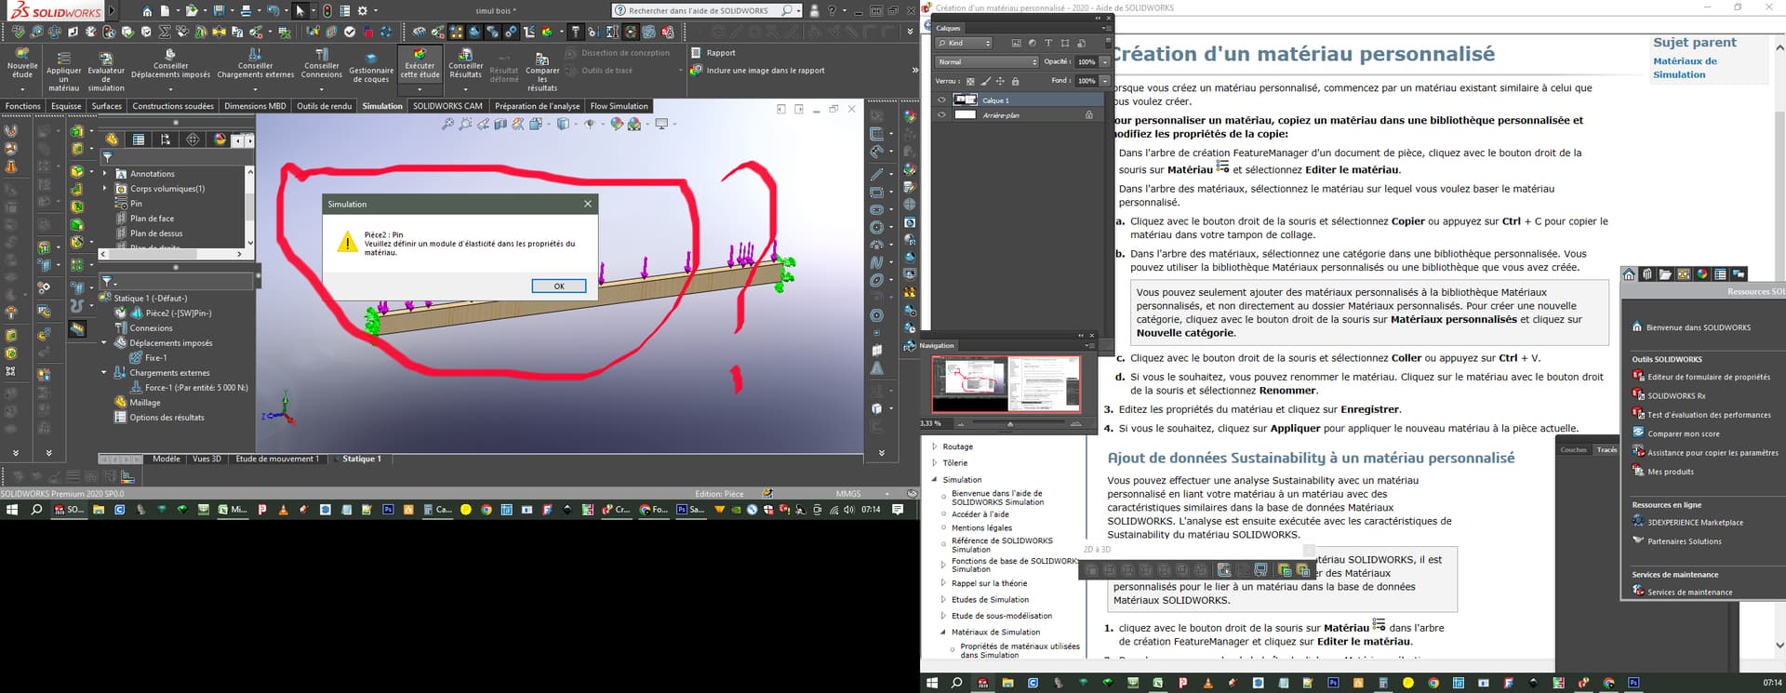Click Editeur de formulaire de propriétés icon
1786x693 pixels.
click(1638, 376)
